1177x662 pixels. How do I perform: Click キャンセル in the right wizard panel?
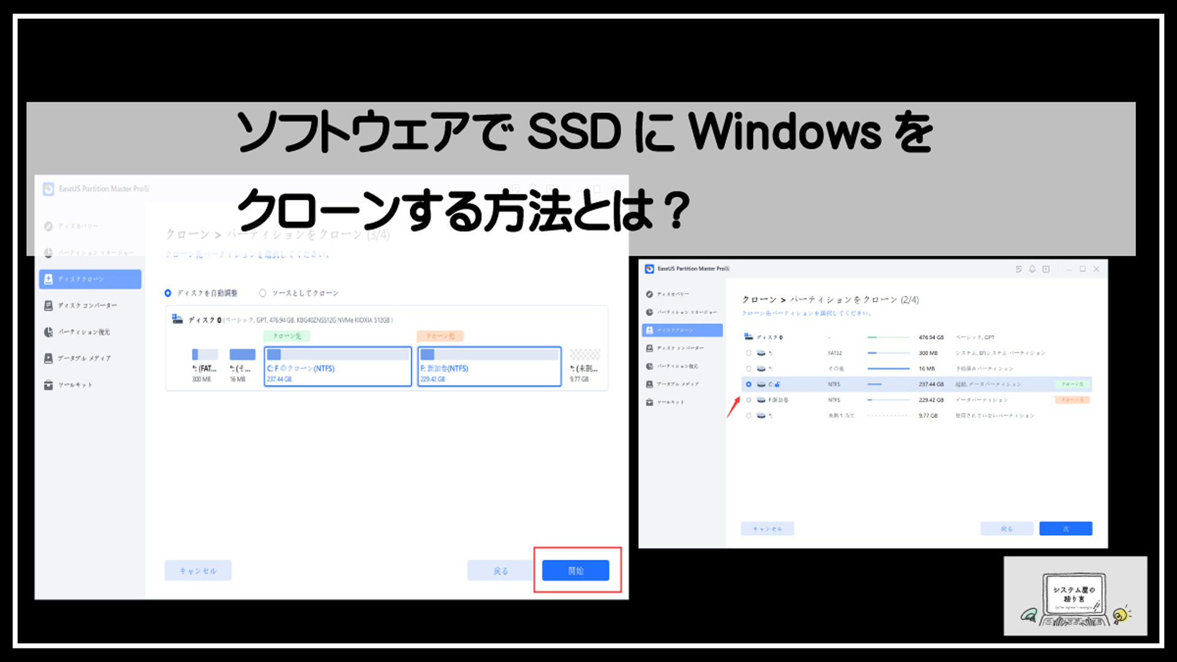click(x=768, y=528)
